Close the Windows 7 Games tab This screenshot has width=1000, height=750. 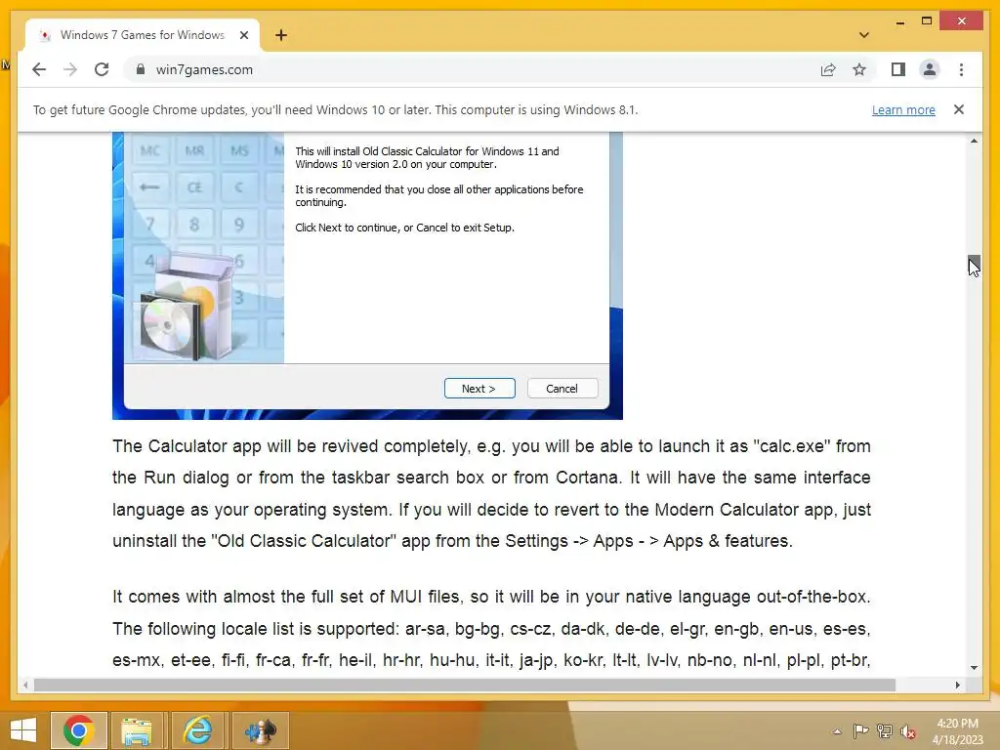tap(243, 35)
